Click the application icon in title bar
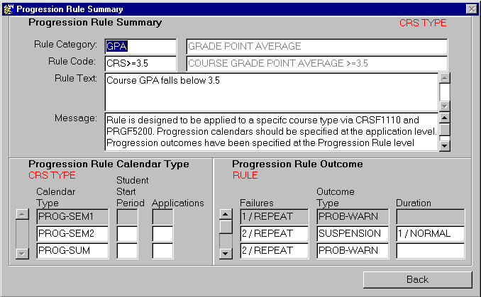The image size is (481, 297). click(8, 9)
